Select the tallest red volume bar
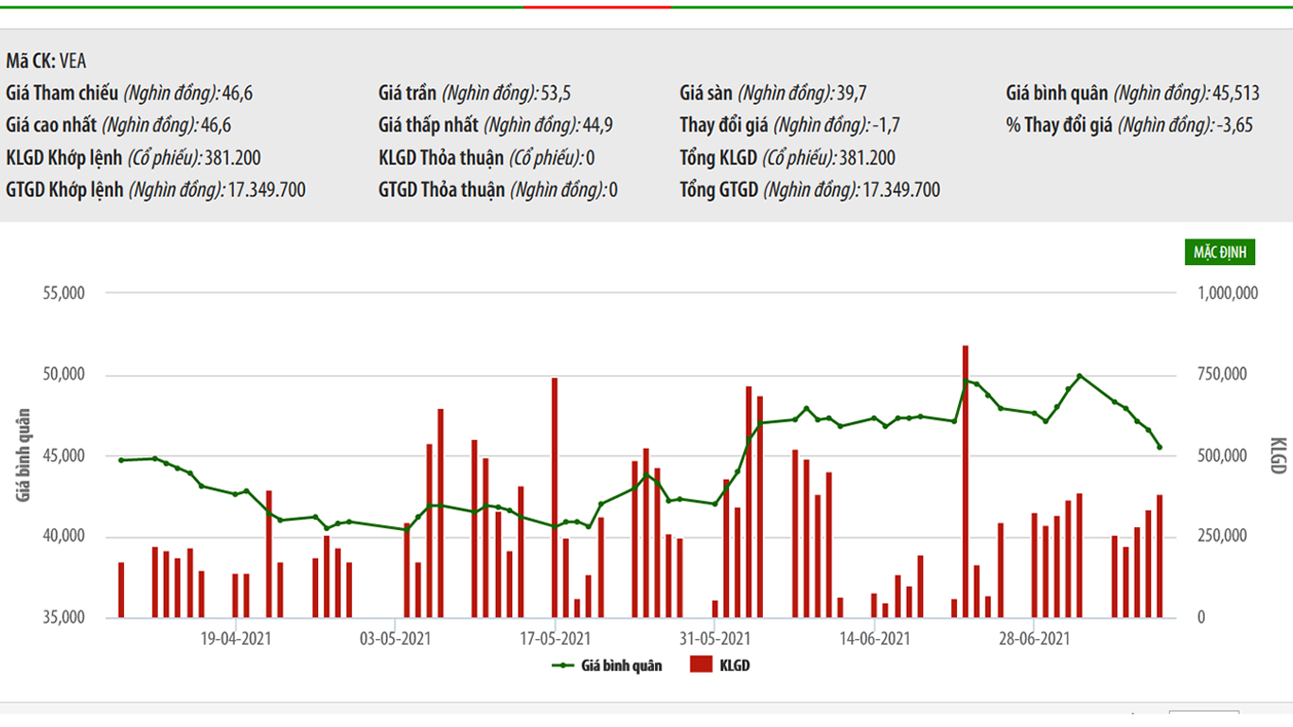The image size is (1293, 727). click(x=965, y=483)
